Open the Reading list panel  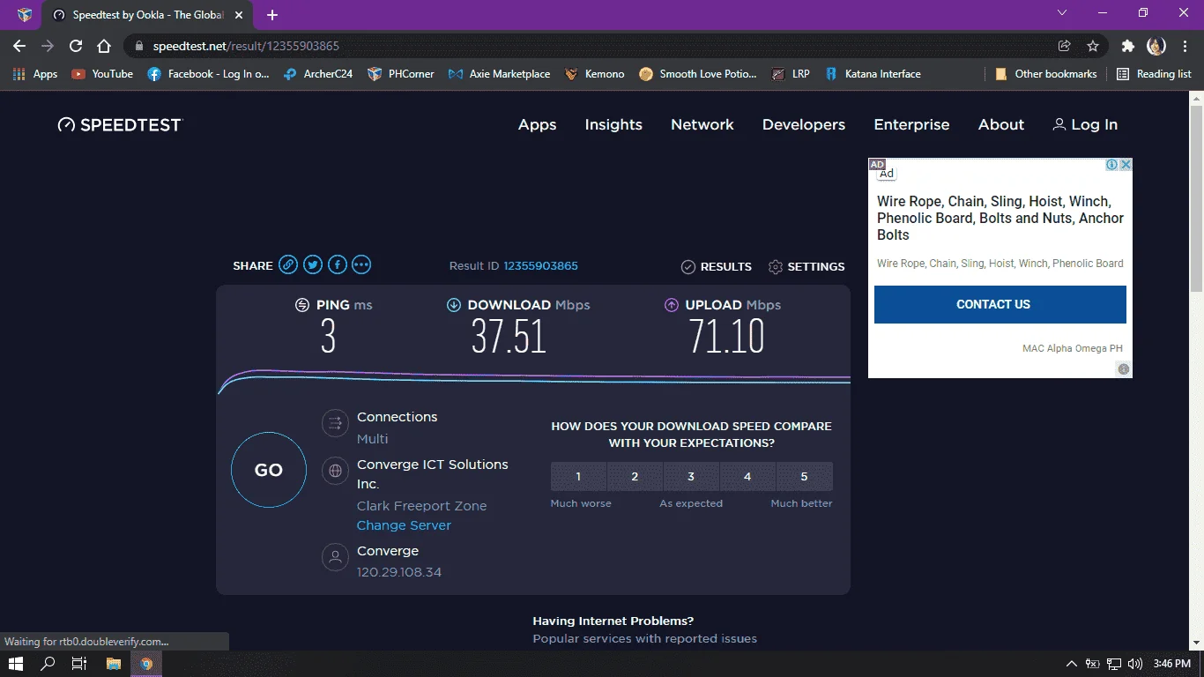coord(1154,74)
